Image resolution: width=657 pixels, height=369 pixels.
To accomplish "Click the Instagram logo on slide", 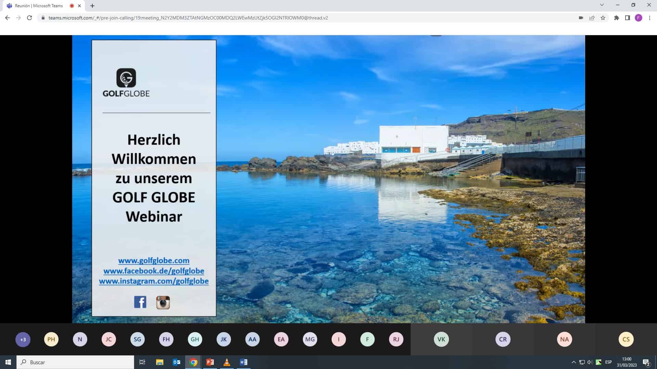I will (x=163, y=302).
